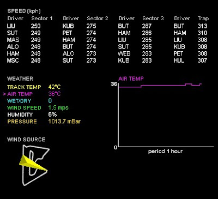Select the TRACK TEMP weather row
Screen dimensions: 218x199
[x=34, y=87]
